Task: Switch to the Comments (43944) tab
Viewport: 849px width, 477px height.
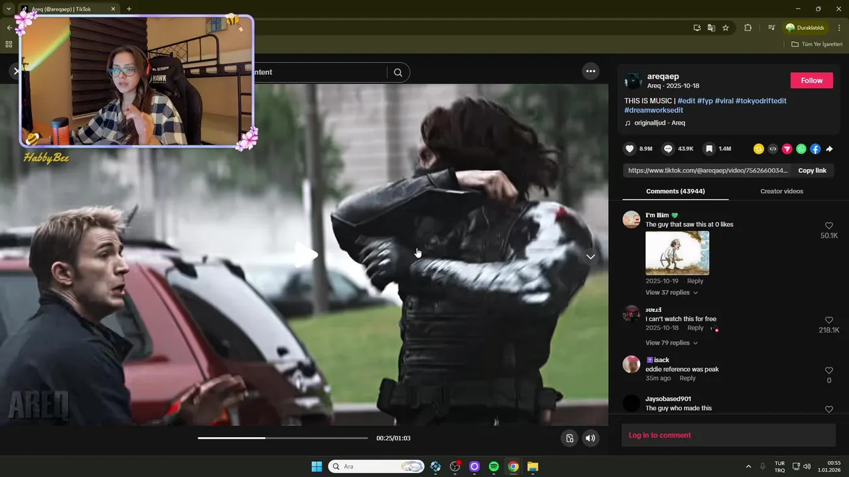Action: click(675, 191)
